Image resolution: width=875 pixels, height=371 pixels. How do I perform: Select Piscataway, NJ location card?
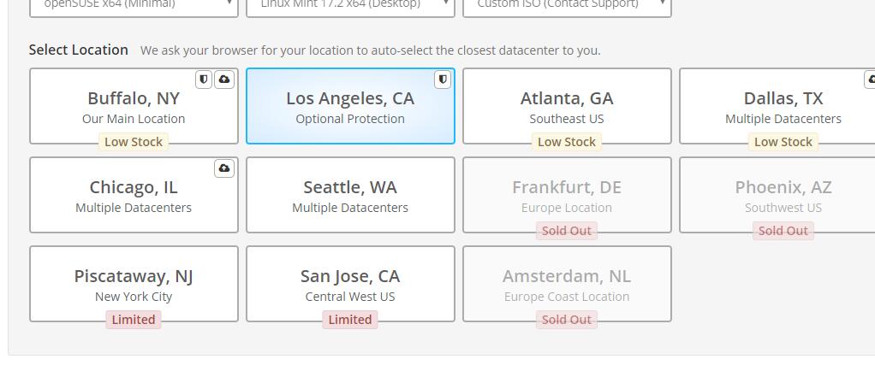[x=134, y=283]
